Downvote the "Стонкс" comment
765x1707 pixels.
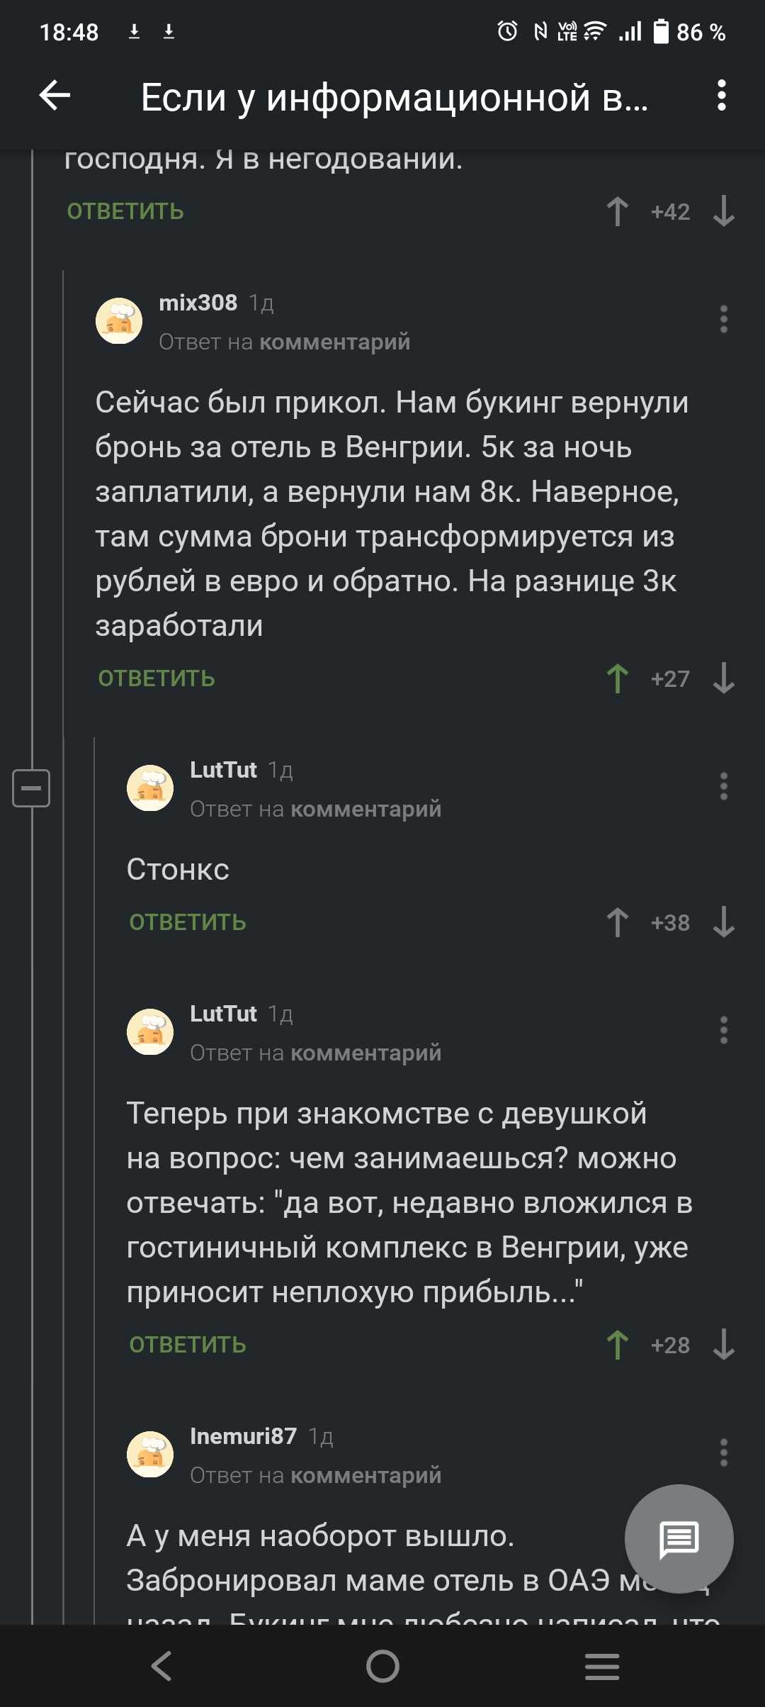723,922
